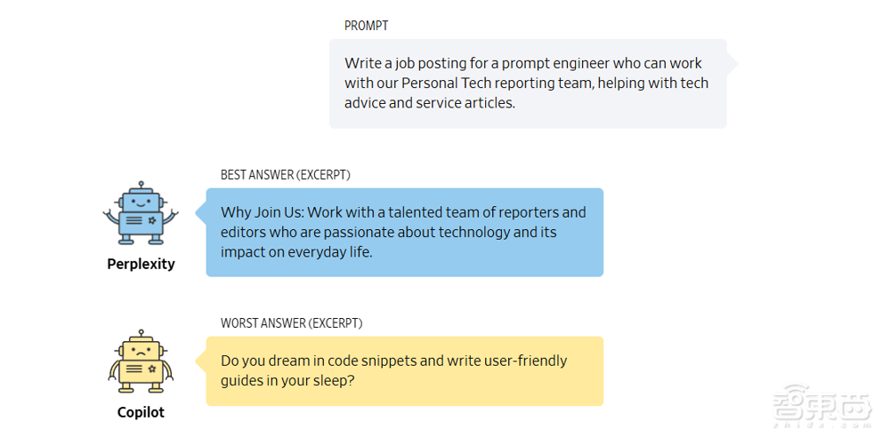This screenshot has height=445, width=890.
Task: Click the blue Perplexity answer bubble
Action: (x=405, y=232)
